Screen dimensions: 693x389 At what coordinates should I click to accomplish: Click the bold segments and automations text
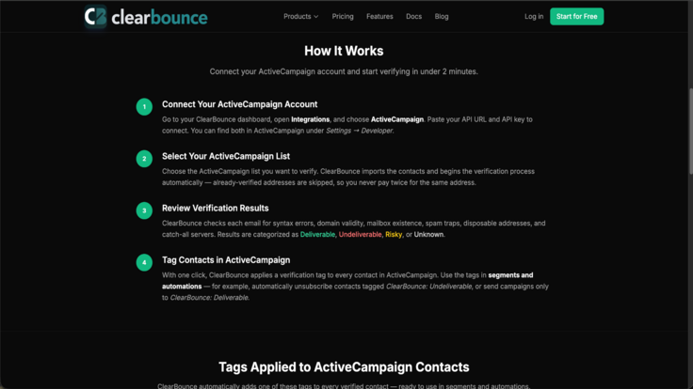pos(347,281)
